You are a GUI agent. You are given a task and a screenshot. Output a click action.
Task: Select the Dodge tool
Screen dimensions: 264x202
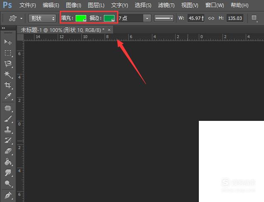tap(8, 183)
